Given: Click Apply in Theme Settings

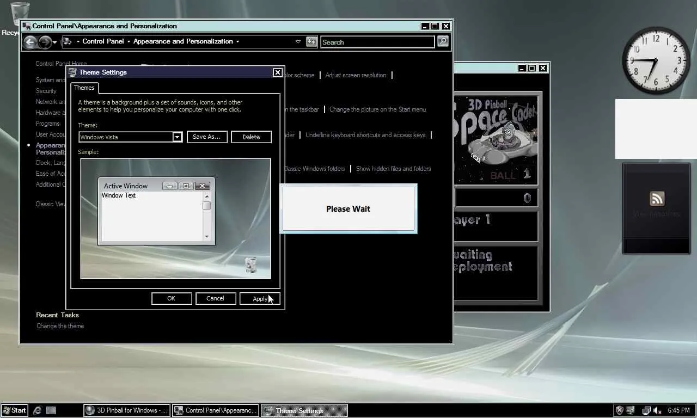Looking at the screenshot, I should tap(260, 298).
